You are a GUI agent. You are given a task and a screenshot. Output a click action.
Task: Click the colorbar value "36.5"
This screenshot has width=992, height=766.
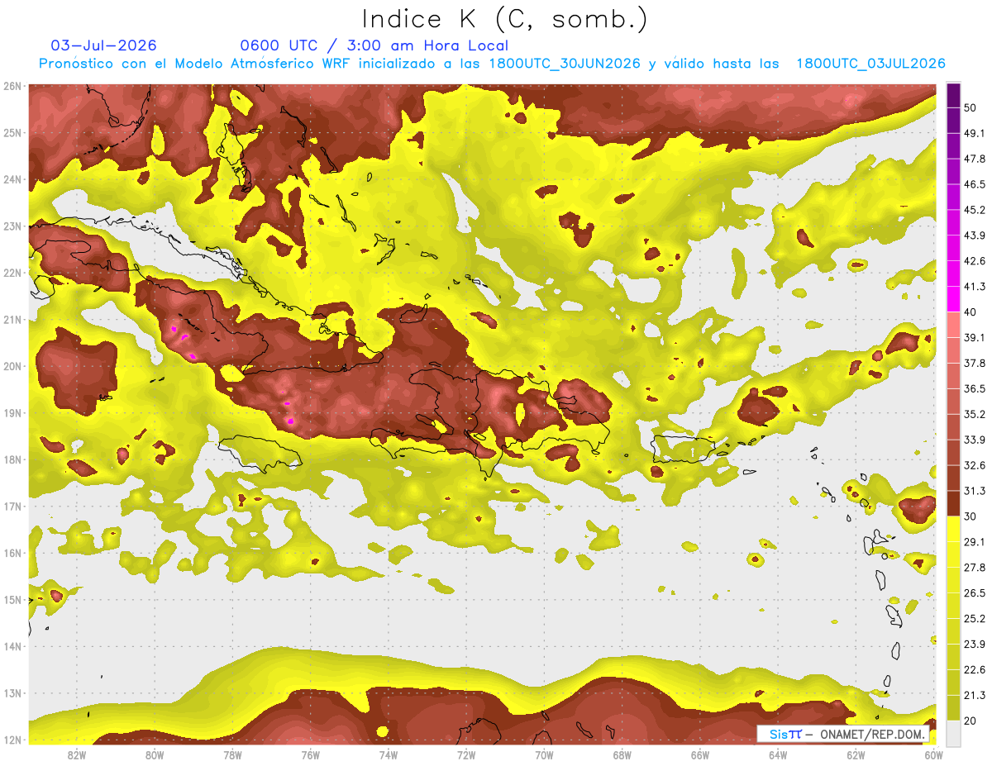click(975, 388)
